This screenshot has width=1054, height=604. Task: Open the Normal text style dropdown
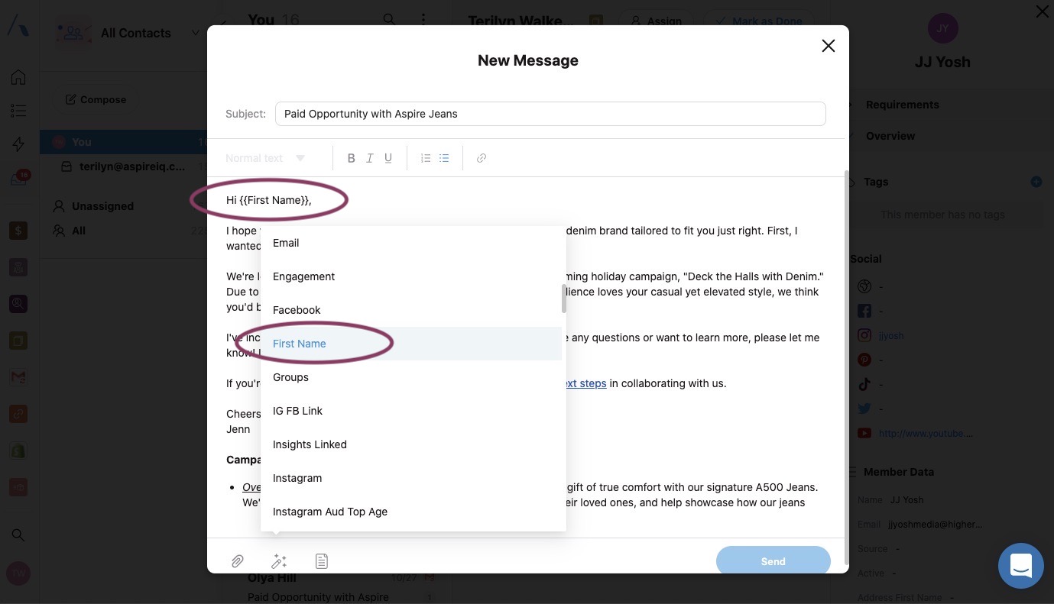click(x=265, y=158)
